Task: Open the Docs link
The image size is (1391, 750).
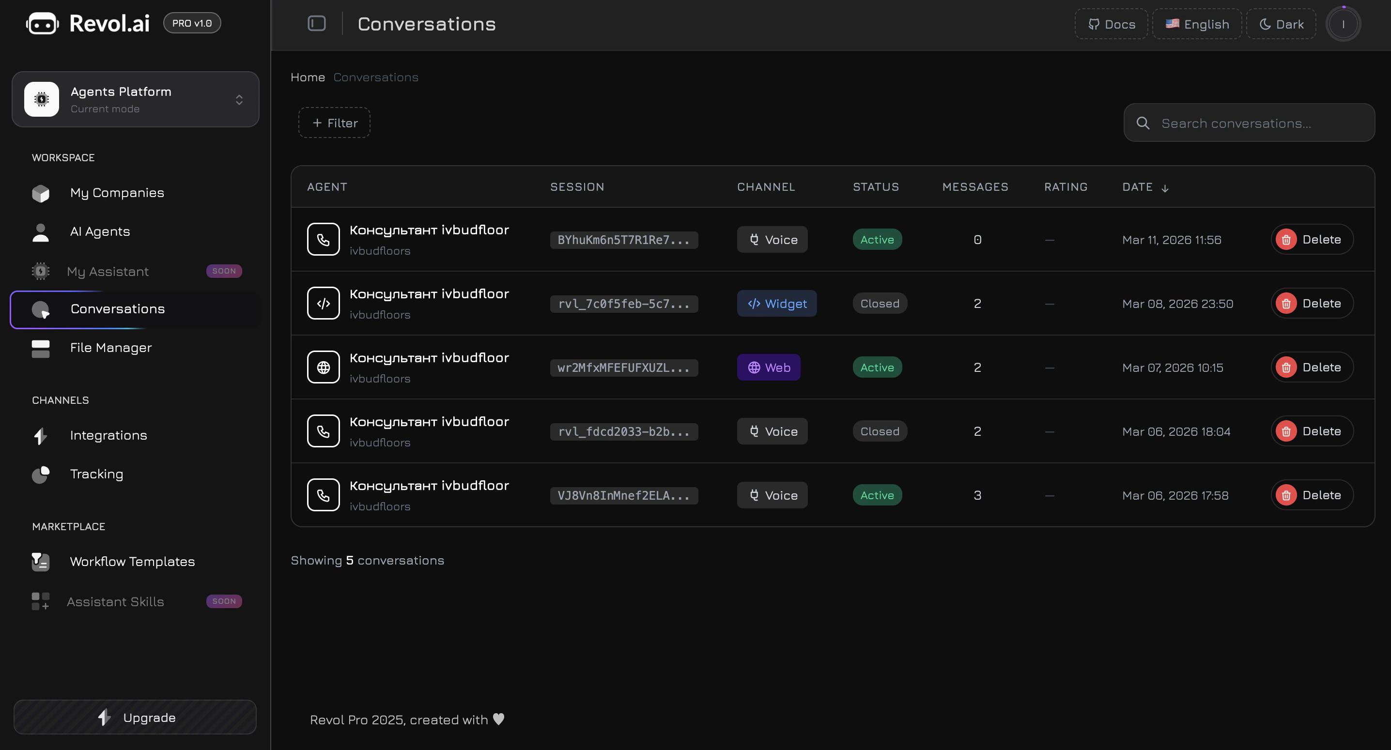Action: (x=1111, y=24)
